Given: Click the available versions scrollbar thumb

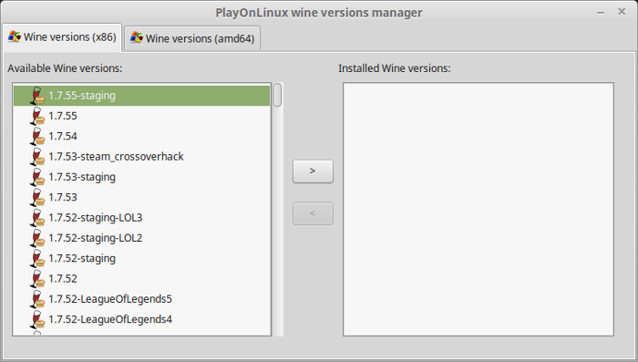Looking at the screenshot, I should pyautogui.click(x=277, y=95).
